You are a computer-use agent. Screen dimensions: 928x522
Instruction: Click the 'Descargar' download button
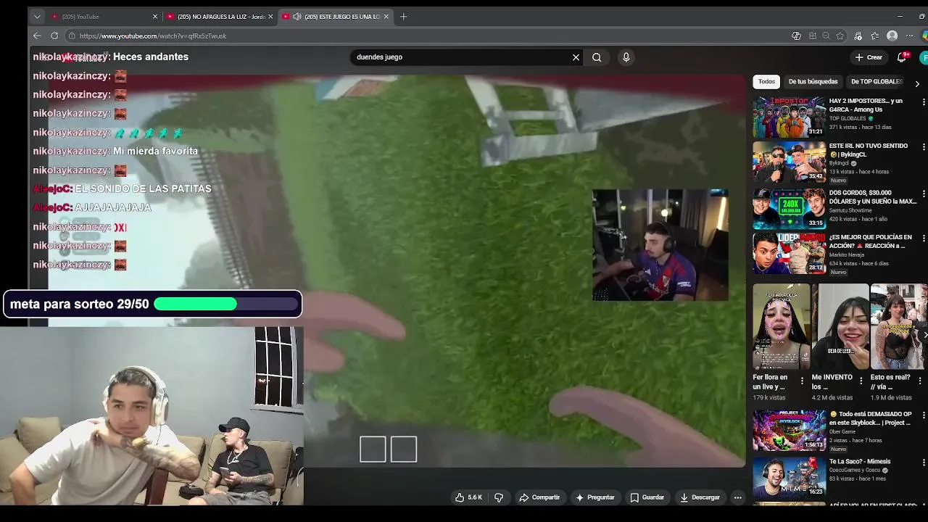[700, 497]
